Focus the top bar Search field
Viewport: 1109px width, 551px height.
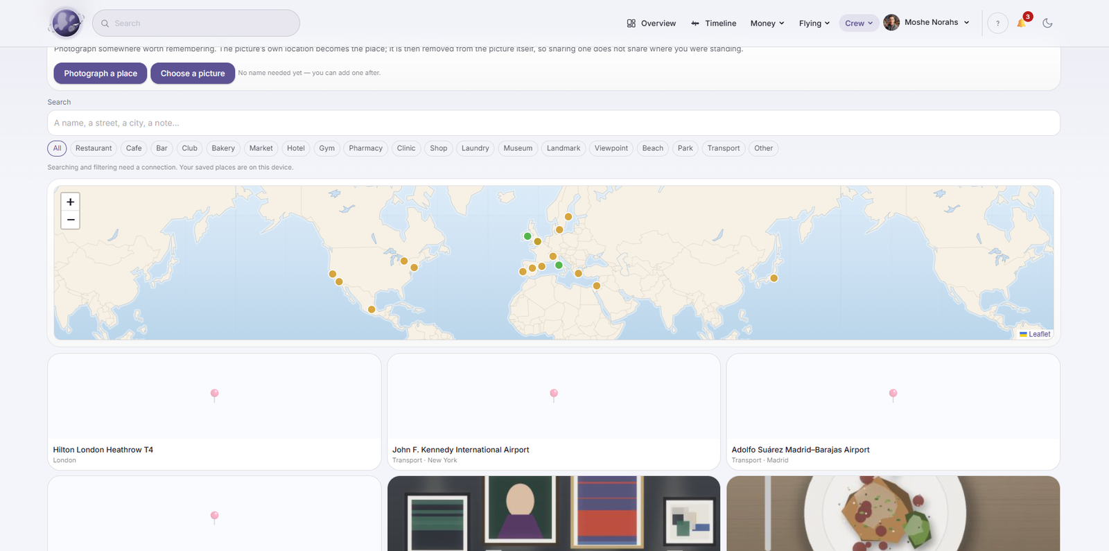click(x=196, y=24)
